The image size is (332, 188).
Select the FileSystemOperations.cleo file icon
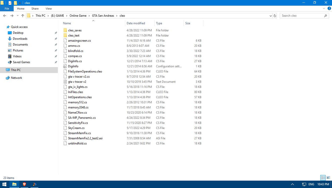[65, 72]
